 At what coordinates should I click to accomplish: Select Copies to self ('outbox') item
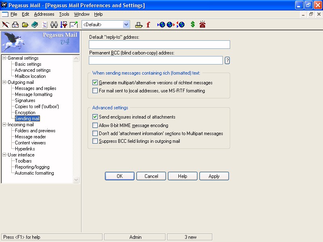pyautogui.click(x=37, y=106)
